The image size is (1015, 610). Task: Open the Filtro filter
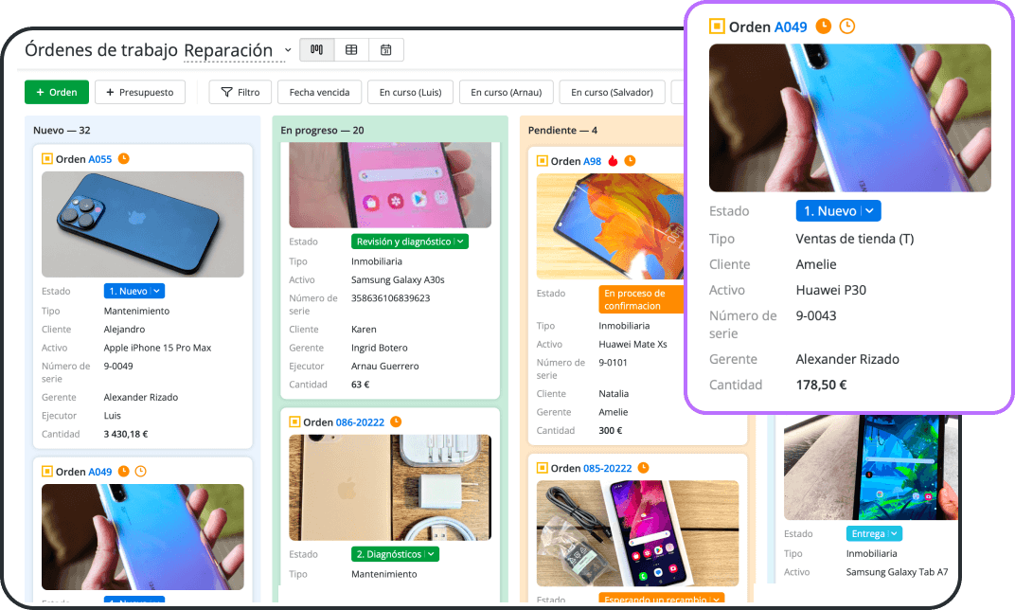click(x=240, y=92)
